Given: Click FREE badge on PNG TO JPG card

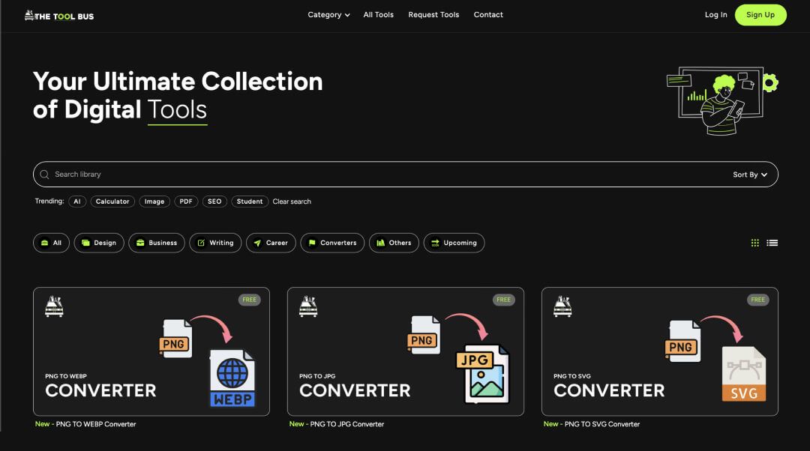Looking at the screenshot, I should pos(504,300).
